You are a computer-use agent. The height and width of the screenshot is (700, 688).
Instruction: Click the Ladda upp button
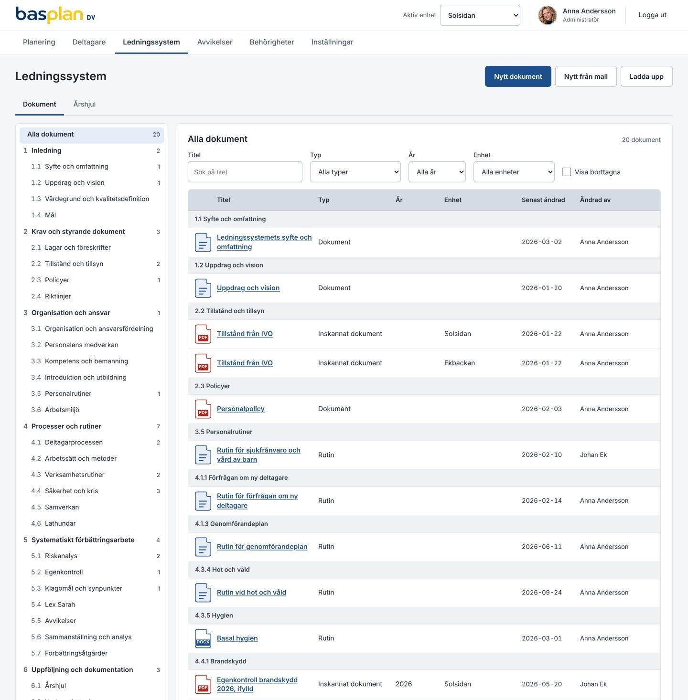(x=646, y=76)
